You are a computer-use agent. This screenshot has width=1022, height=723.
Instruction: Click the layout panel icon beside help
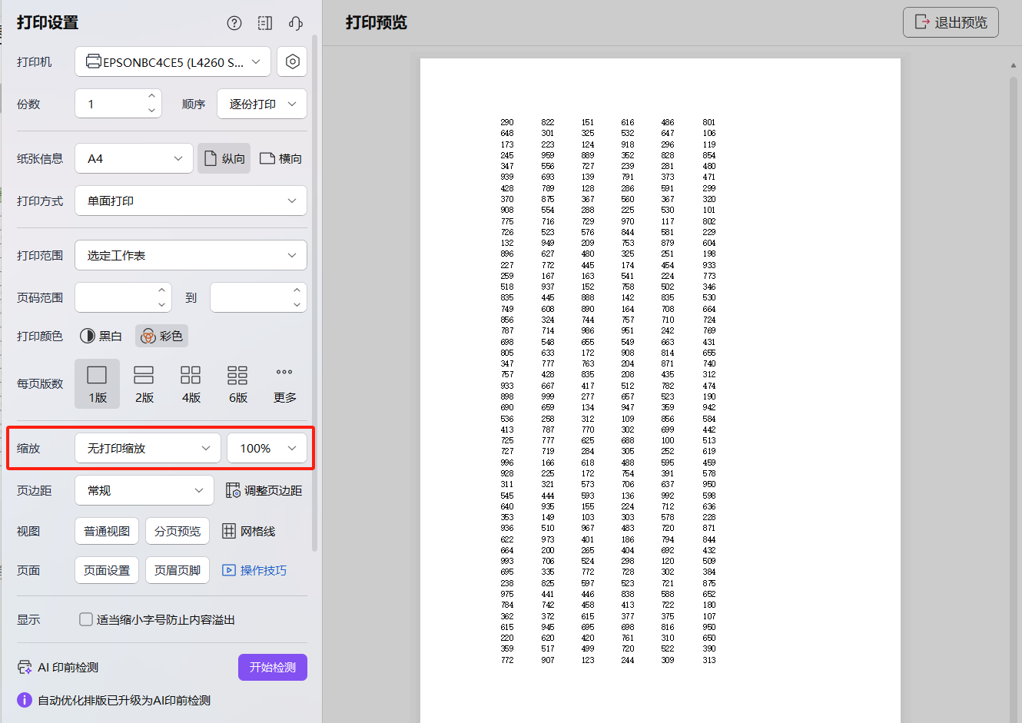pyautogui.click(x=265, y=23)
